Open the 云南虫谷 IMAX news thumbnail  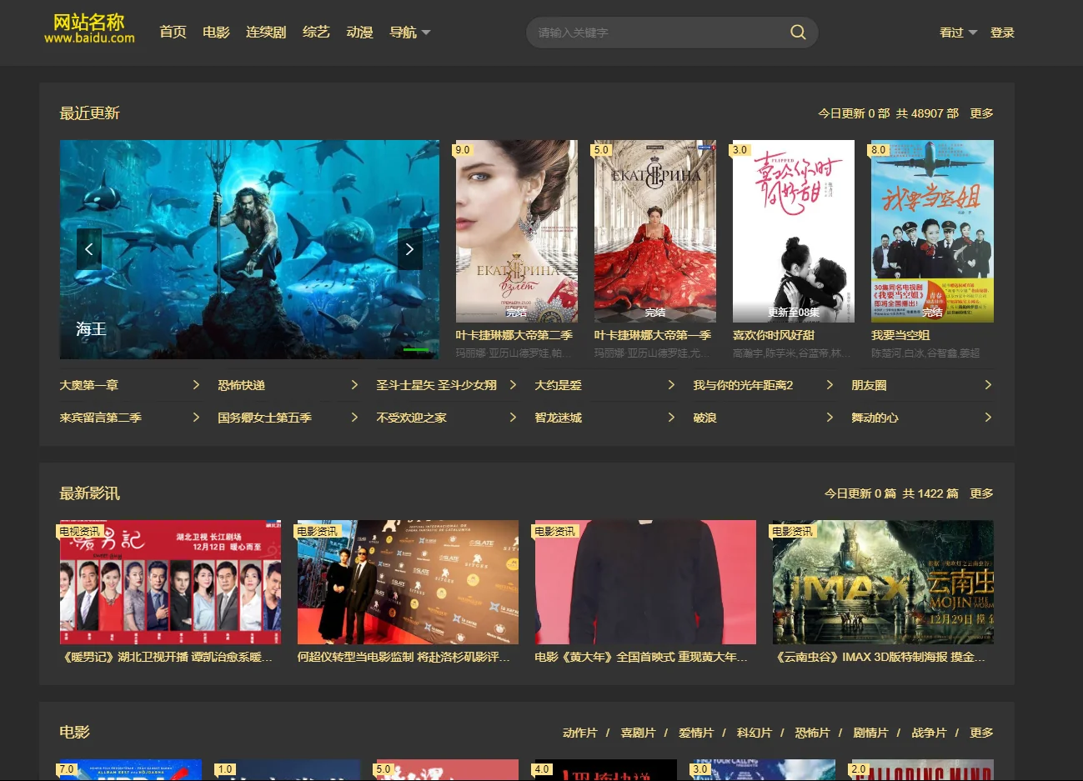click(883, 582)
